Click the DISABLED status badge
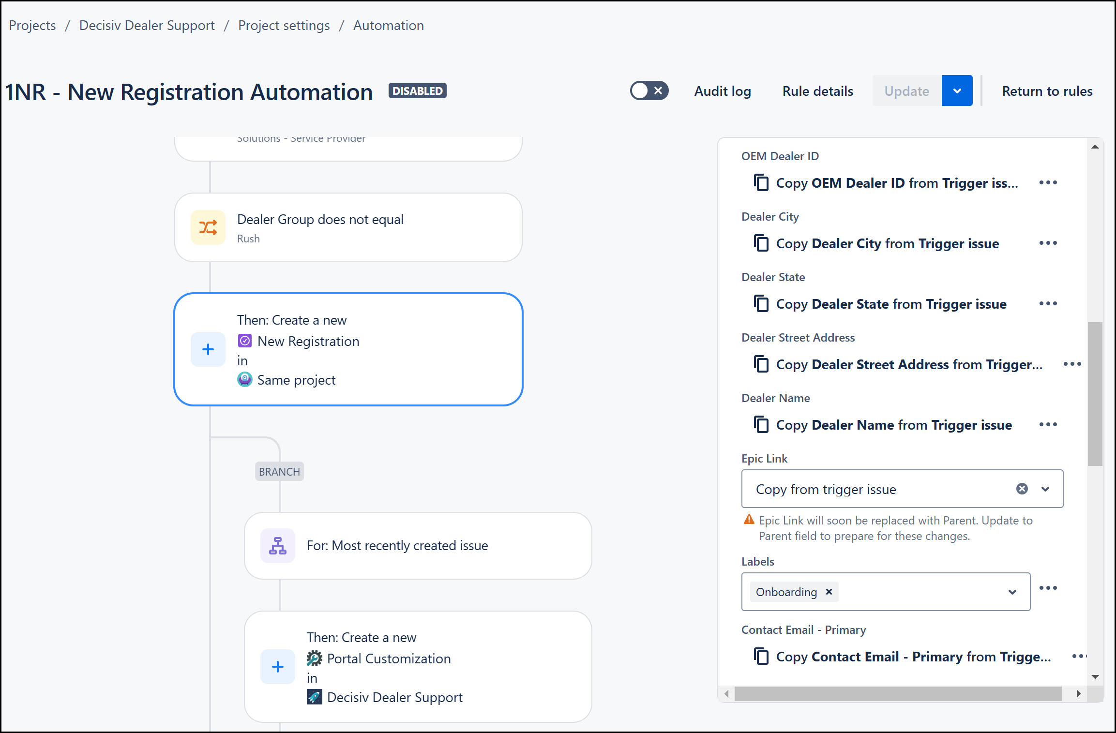The height and width of the screenshot is (733, 1116). pyautogui.click(x=417, y=90)
